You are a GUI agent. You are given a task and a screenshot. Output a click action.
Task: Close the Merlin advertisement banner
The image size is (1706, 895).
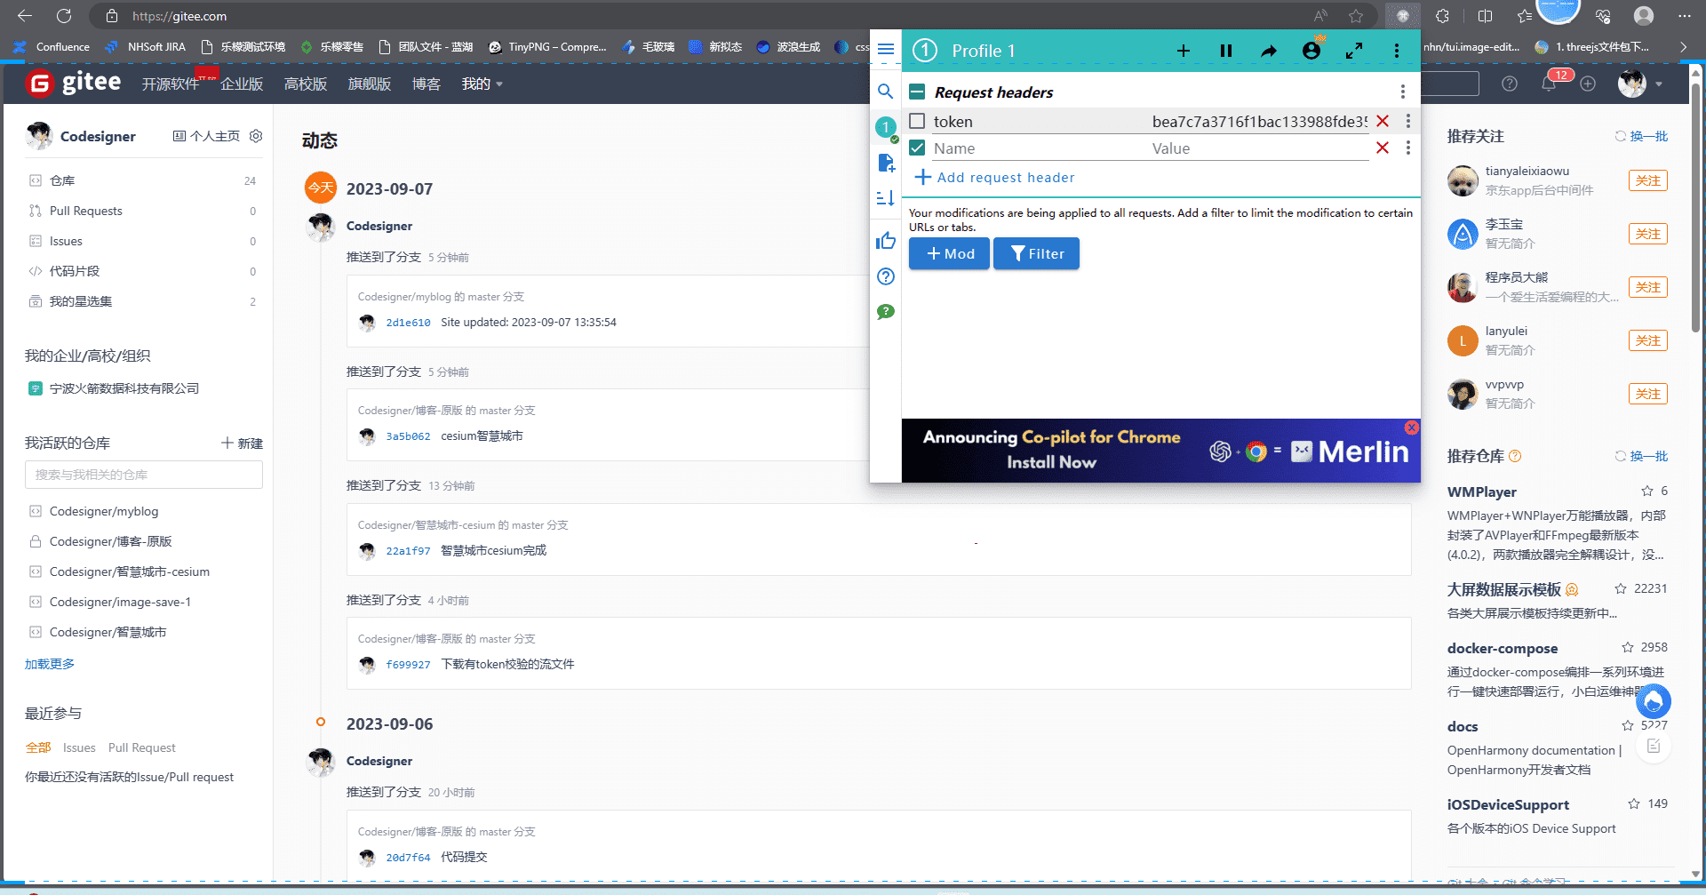click(x=1411, y=428)
